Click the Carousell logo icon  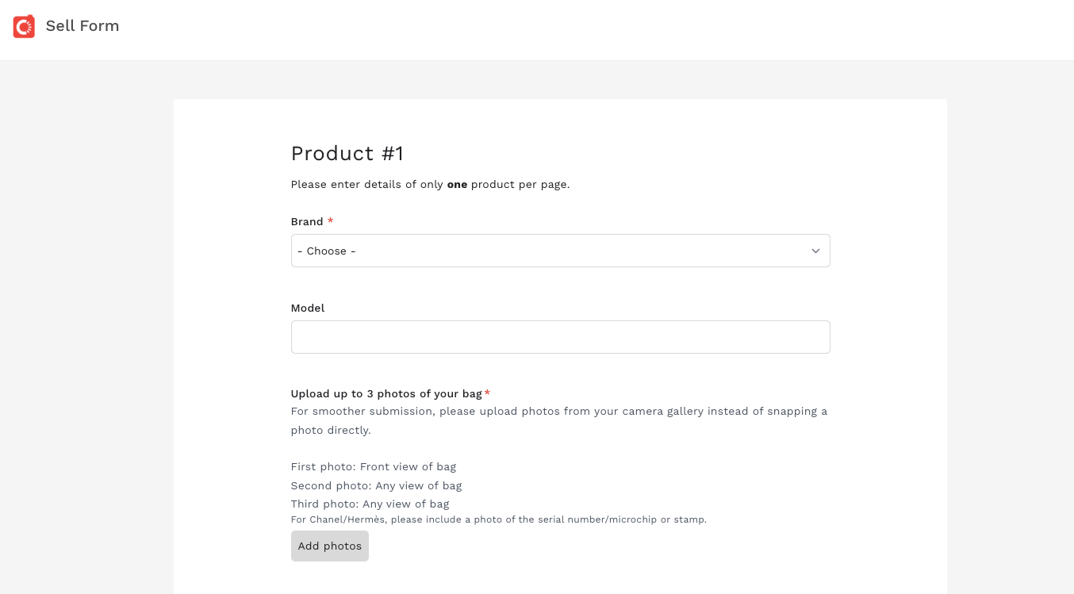click(x=24, y=26)
